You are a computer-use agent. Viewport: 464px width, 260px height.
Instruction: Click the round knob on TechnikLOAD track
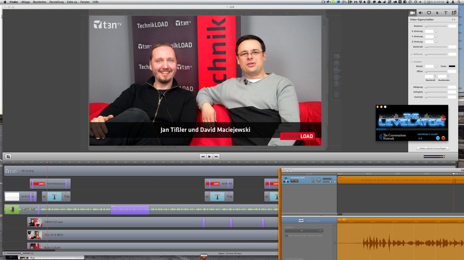tap(319, 180)
